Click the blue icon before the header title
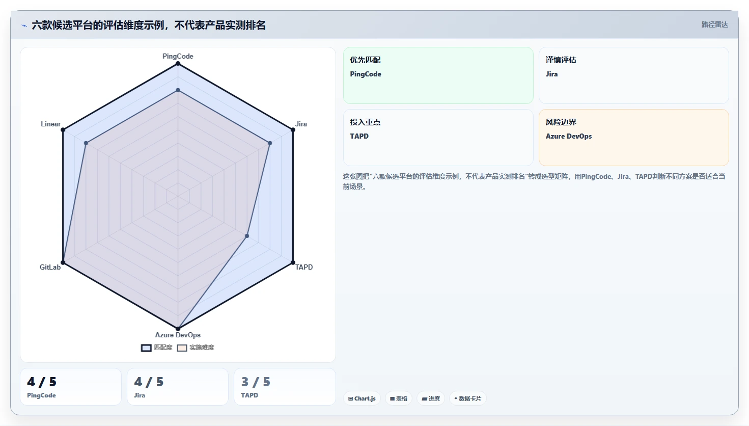The width and height of the screenshot is (749, 426). tap(24, 25)
